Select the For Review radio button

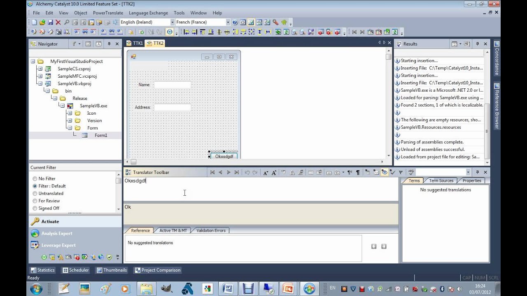pyautogui.click(x=35, y=201)
